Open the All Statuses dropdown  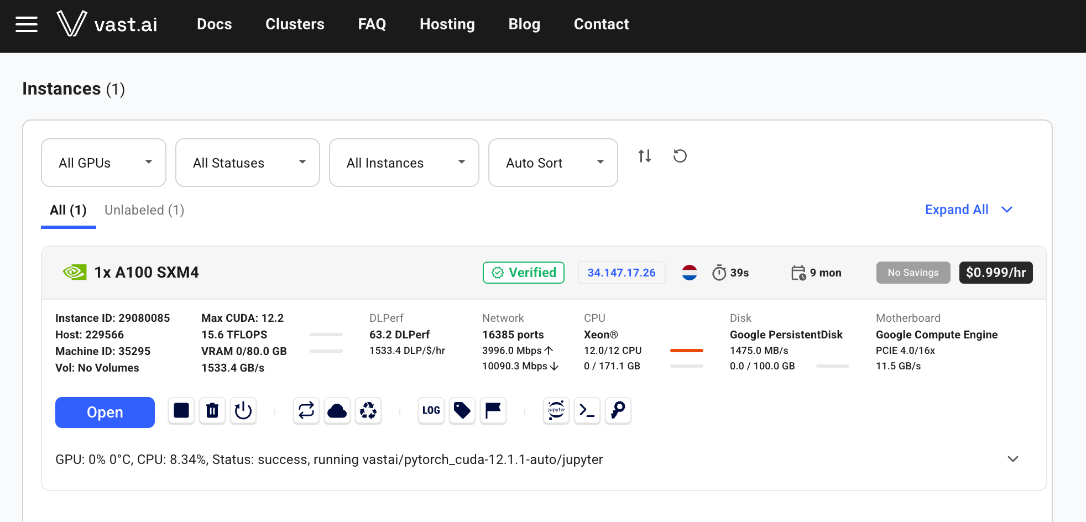tap(248, 163)
